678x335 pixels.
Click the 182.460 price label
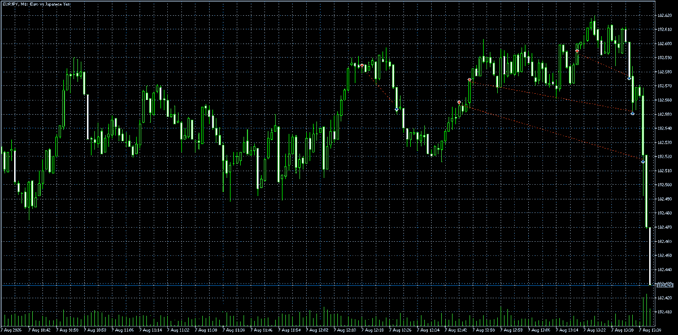point(664,241)
